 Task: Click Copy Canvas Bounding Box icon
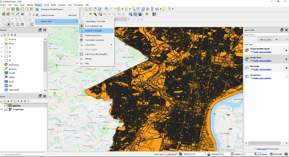tap(81, 54)
